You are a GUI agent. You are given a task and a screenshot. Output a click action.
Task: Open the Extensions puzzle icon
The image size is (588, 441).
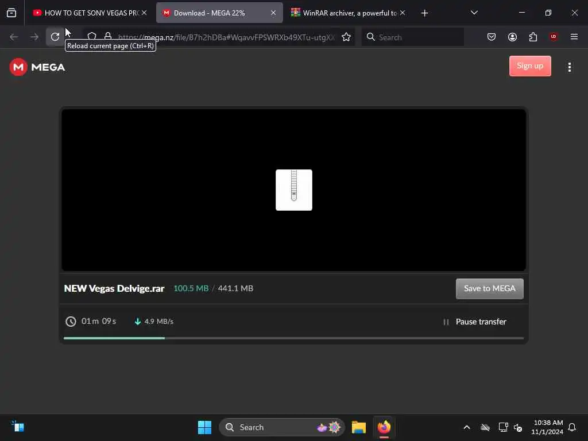pyautogui.click(x=533, y=37)
